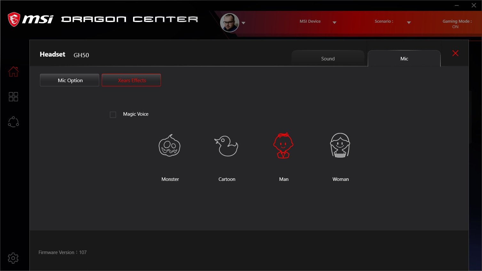
Task: Open the circular sync sidebar icon
Action: [13, 122]
